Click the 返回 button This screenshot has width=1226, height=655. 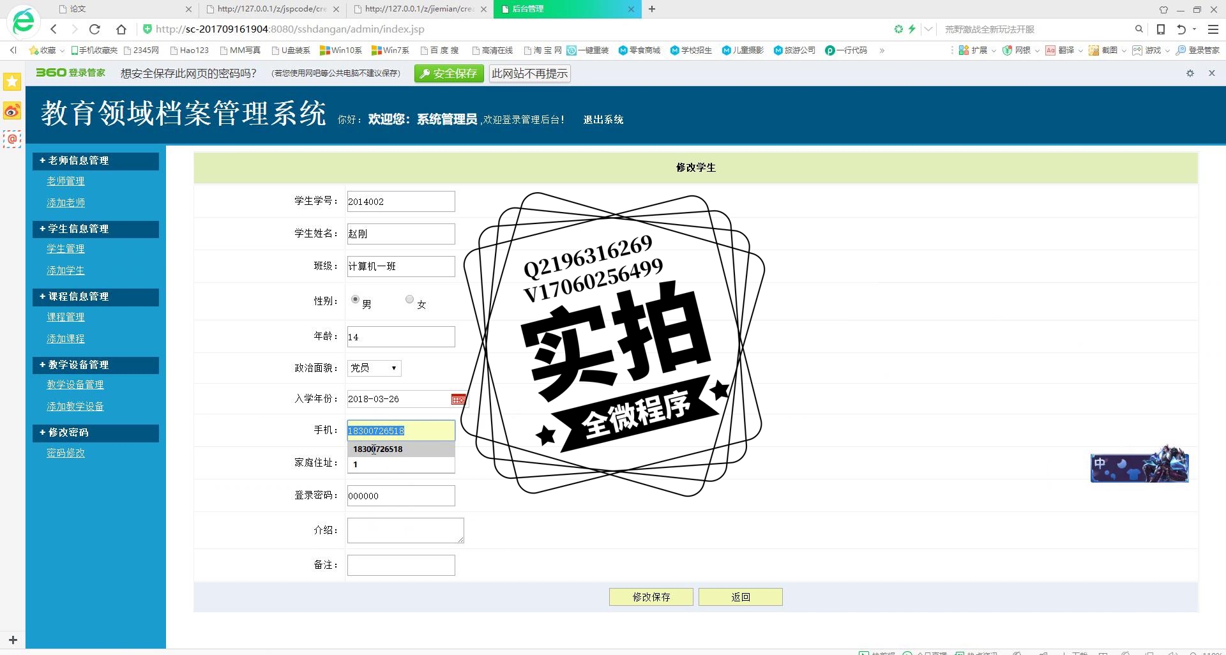[741, 597]
